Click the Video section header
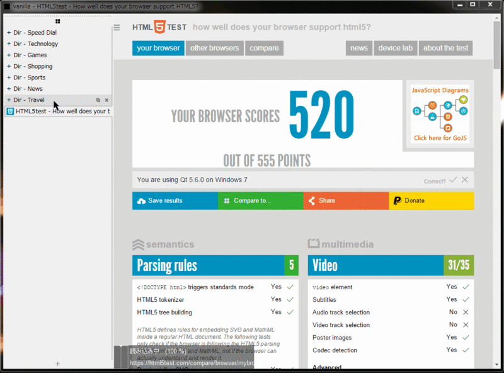This screenshot has height=373, width=504. click(391, 265)
